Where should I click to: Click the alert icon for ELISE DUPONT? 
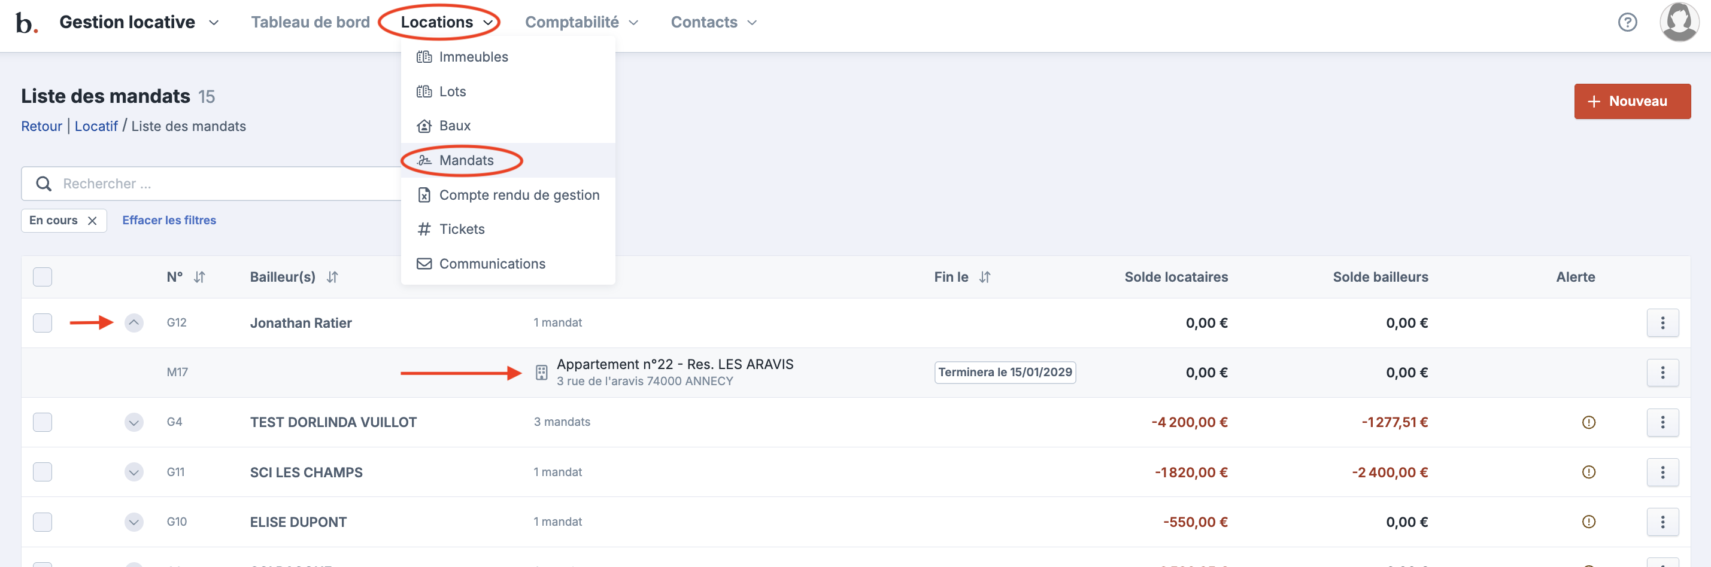(1588, 522)
